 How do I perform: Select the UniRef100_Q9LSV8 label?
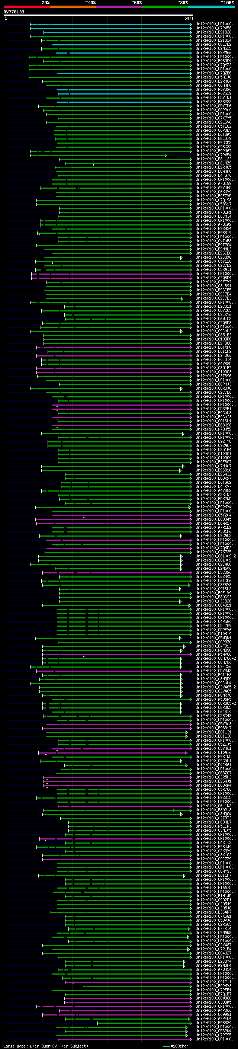pos(213,122)
